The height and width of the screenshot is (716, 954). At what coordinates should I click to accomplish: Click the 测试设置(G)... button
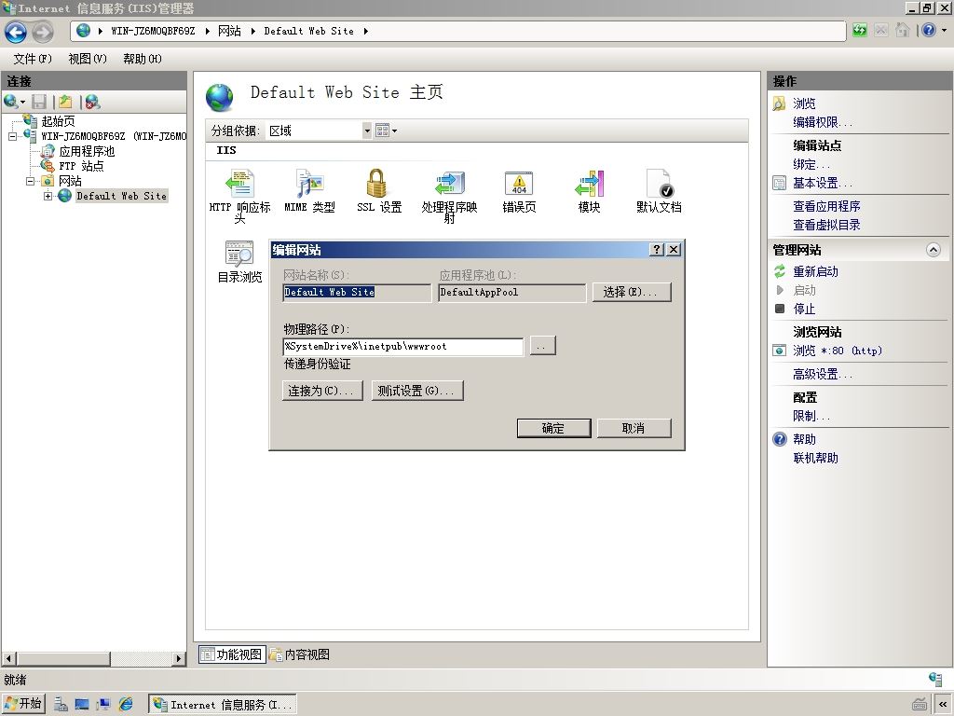(x=417, y=391)
